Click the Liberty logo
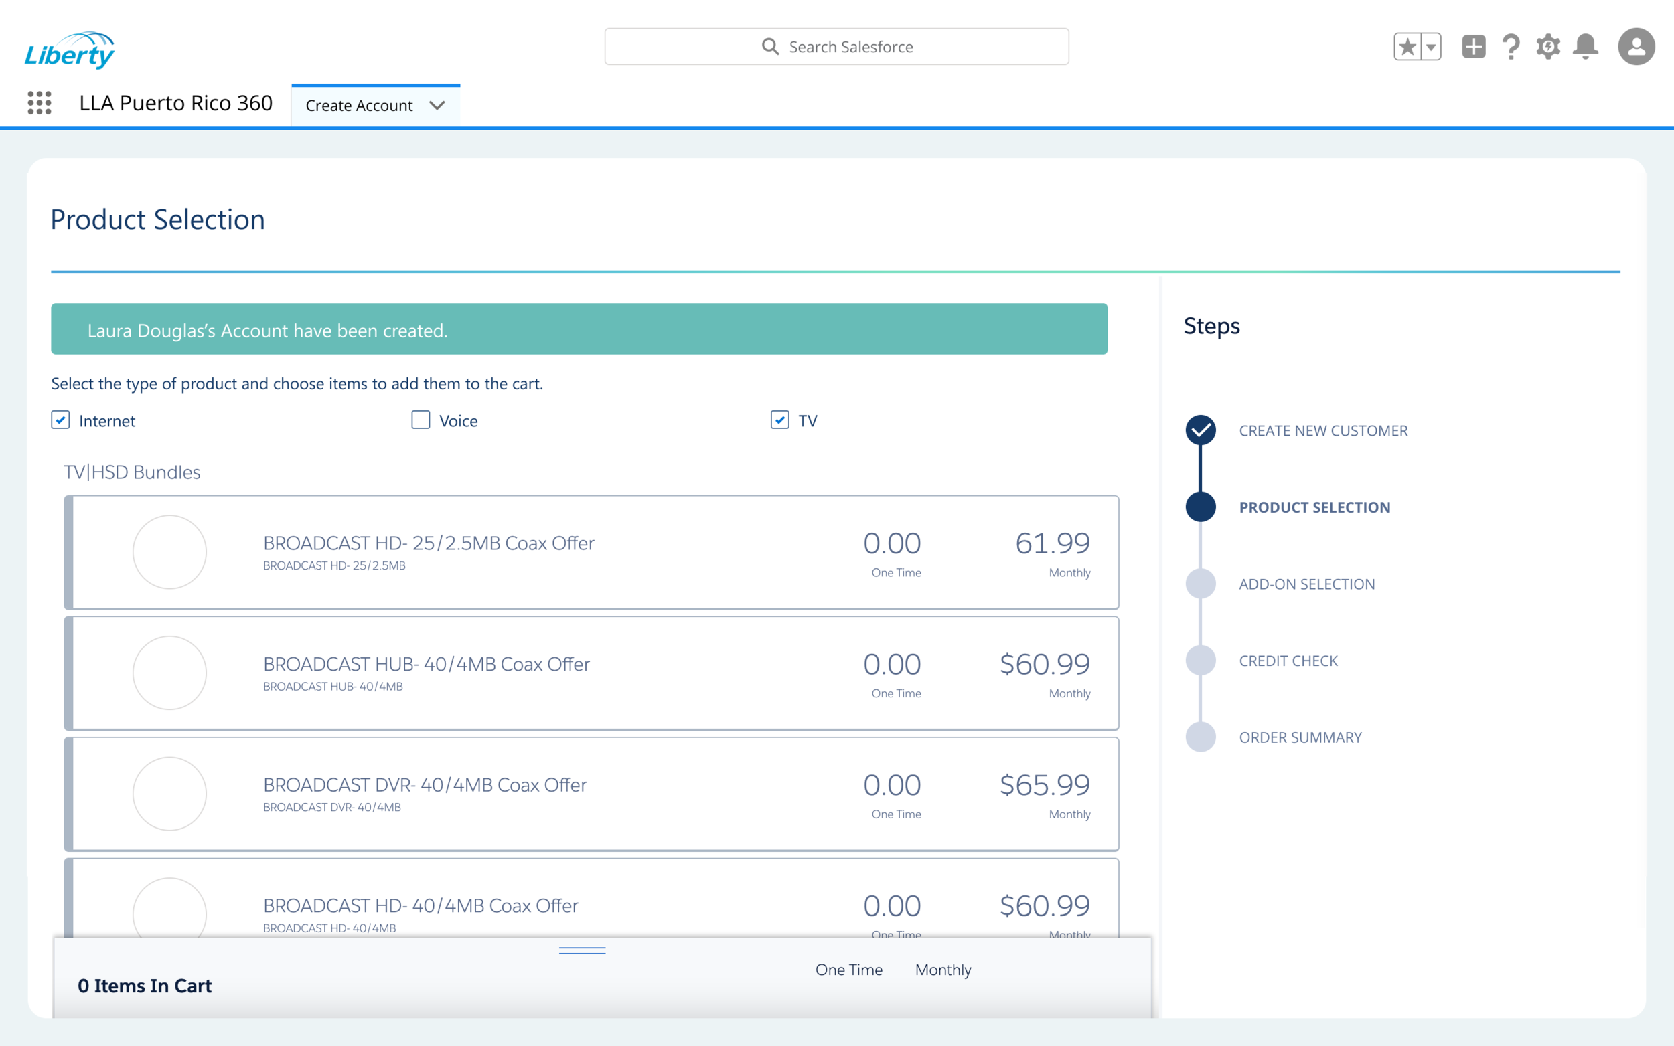Image resolution: width=1674 pixels, height=1046 pixels. pyautogui.click(x=70, y=50)
